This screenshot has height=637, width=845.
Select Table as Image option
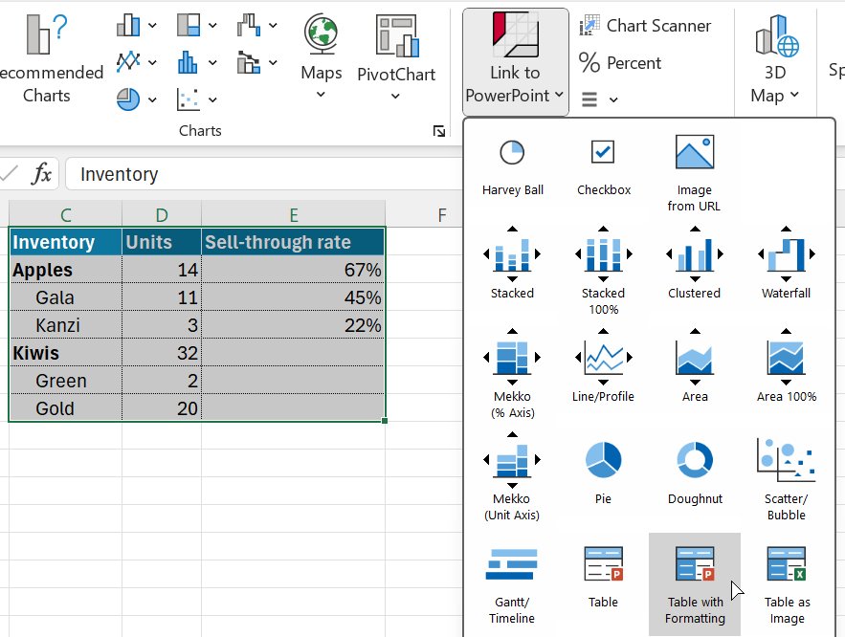786,584
